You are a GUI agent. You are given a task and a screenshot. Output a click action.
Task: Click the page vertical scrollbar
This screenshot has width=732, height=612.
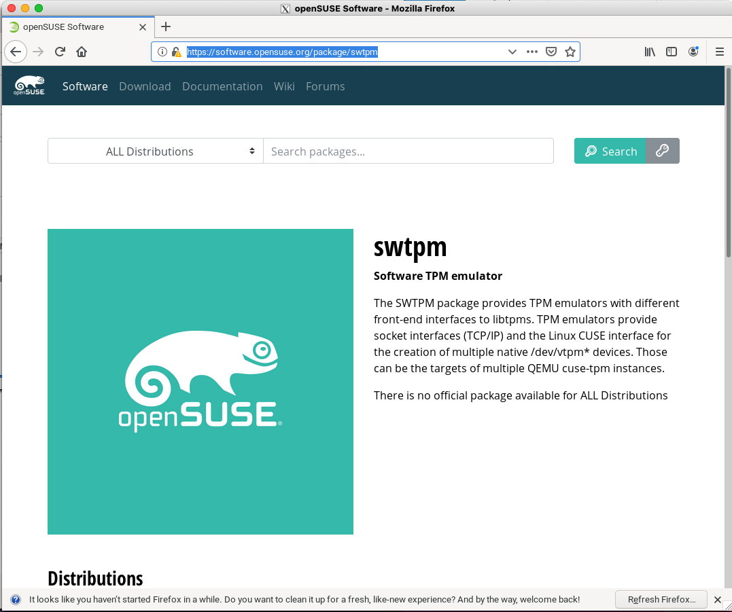click(729, 162)
